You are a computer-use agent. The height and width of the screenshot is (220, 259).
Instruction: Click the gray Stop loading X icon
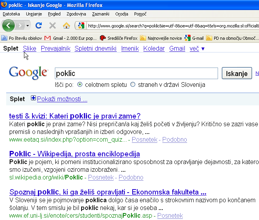[53, 25]
